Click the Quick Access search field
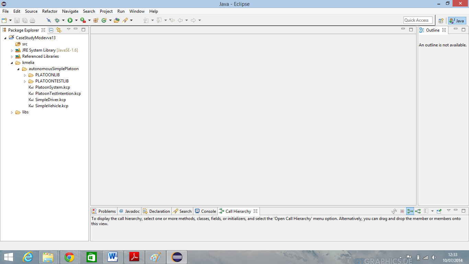Screen dimensions: 469x264 click(417, 20)
